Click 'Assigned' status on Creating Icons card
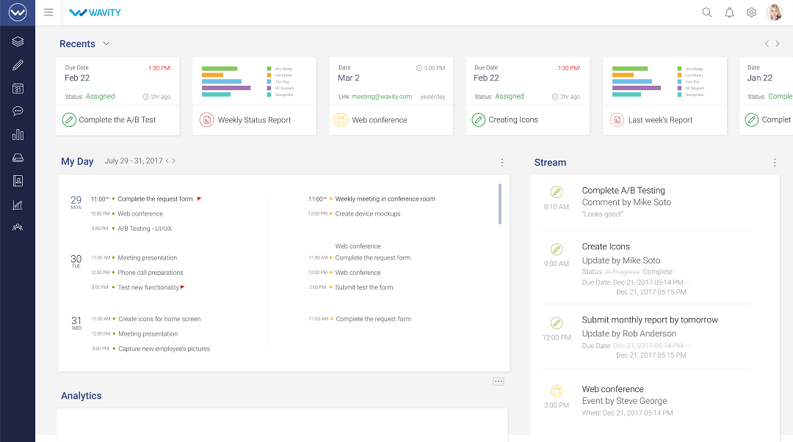The image size is (793, 442). click(510, 96)
